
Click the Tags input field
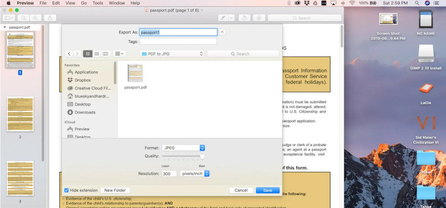(178, 41)
